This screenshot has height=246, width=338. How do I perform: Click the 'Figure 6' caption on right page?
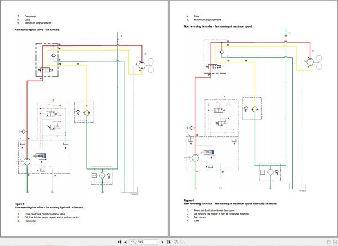189,201
